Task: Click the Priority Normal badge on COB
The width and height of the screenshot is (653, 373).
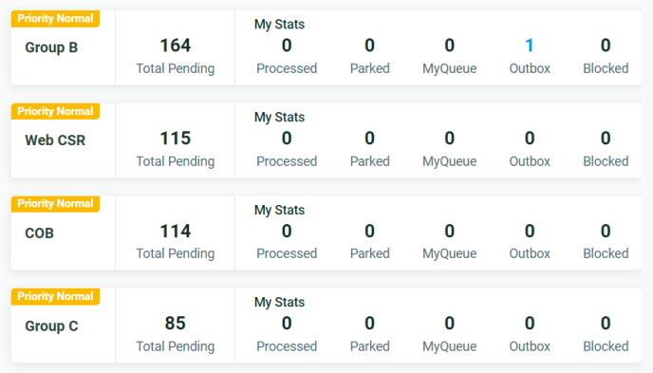Action: point(55,204)
